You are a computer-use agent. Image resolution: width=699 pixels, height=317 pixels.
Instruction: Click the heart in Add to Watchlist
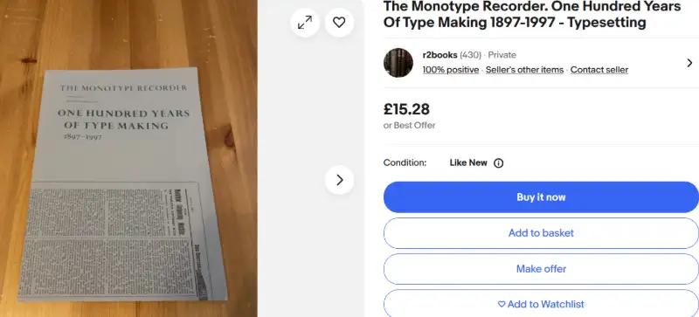click(502, 304)
